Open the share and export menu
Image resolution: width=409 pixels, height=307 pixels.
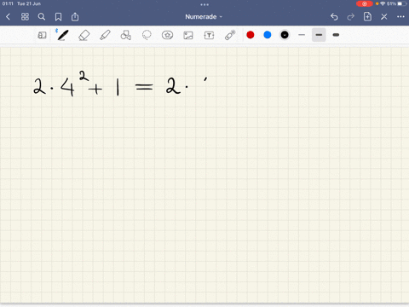tap(75, 17)
